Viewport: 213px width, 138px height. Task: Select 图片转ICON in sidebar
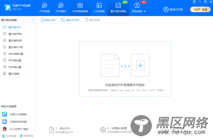18,47
